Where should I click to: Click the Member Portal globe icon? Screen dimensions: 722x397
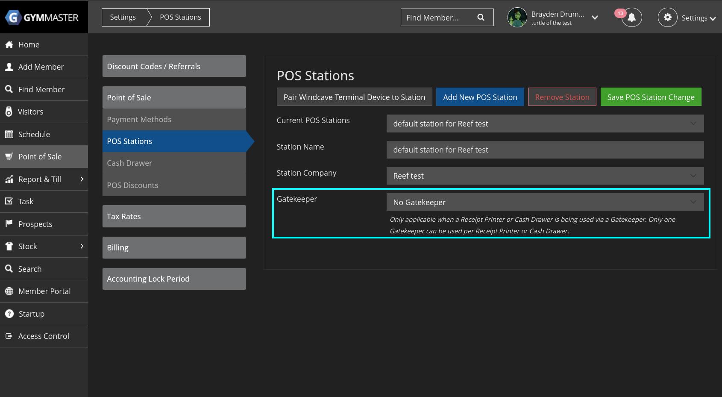pos(9,291)
